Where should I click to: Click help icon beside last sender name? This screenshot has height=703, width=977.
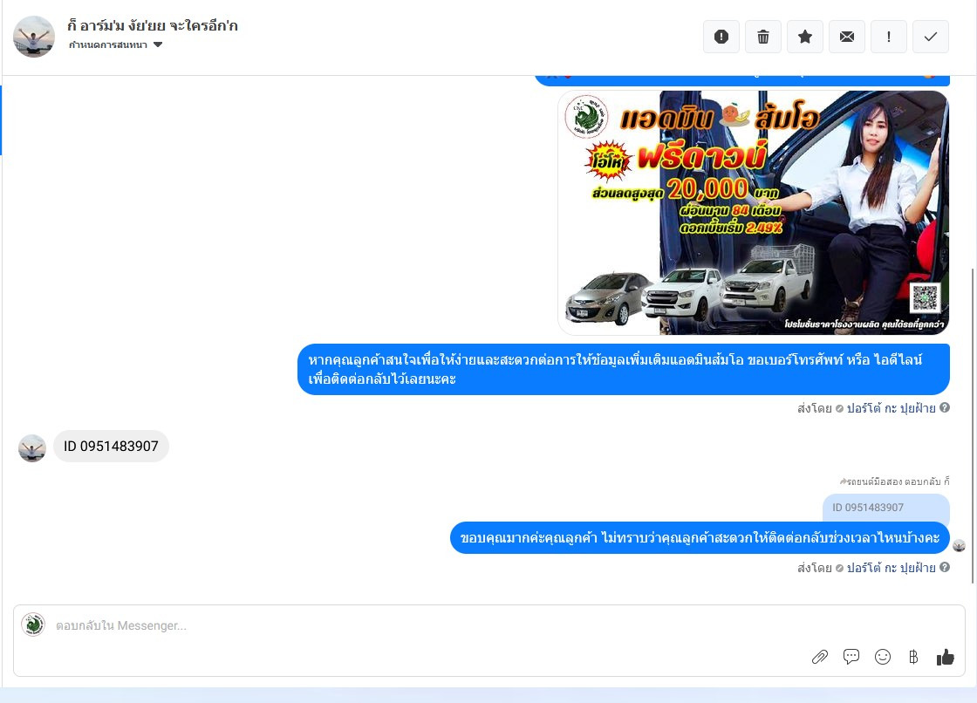pos(945,567)
